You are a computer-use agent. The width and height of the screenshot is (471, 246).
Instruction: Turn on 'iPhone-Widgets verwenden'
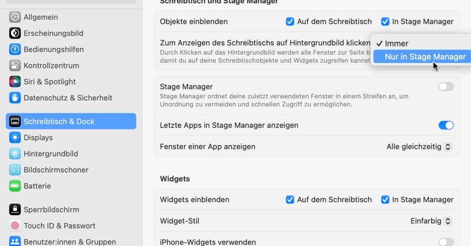[x=446, y=242]
